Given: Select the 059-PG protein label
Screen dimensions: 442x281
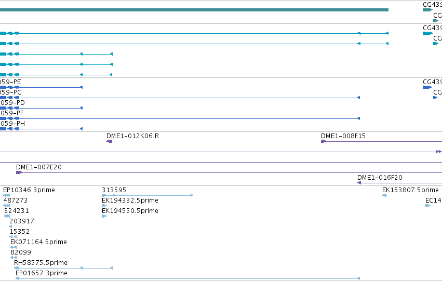Looking at the screenshot, I should click(11, 92).
